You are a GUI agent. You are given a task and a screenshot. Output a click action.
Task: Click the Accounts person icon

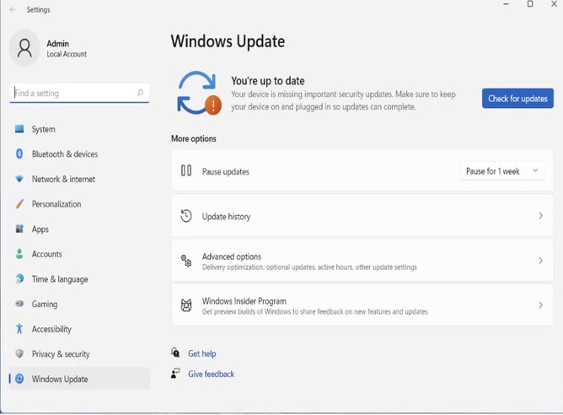click(x=19, y=254)
